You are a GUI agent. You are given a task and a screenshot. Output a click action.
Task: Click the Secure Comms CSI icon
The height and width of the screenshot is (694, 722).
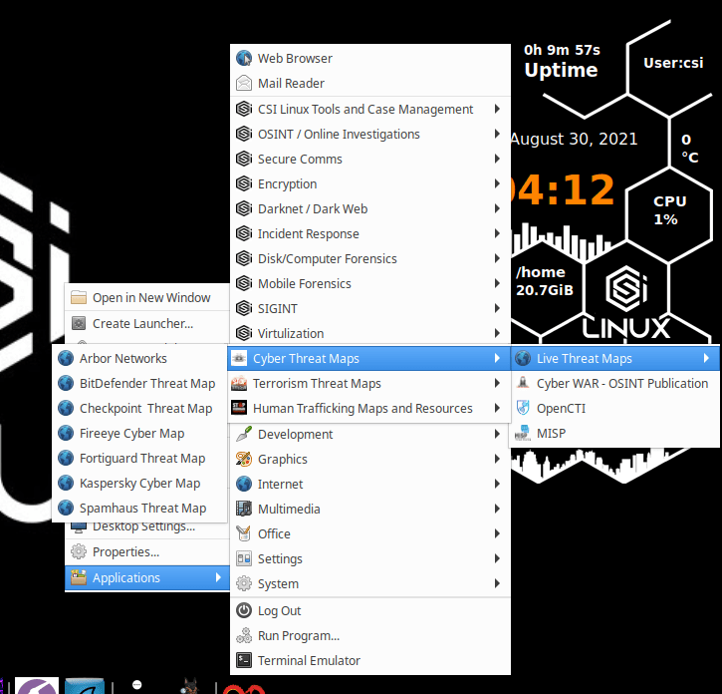tap(244, 159)
